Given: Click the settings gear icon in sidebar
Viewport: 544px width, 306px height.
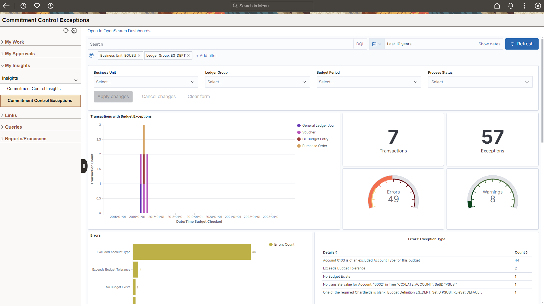Looking at the screenshot, I should tap(74, 31).
